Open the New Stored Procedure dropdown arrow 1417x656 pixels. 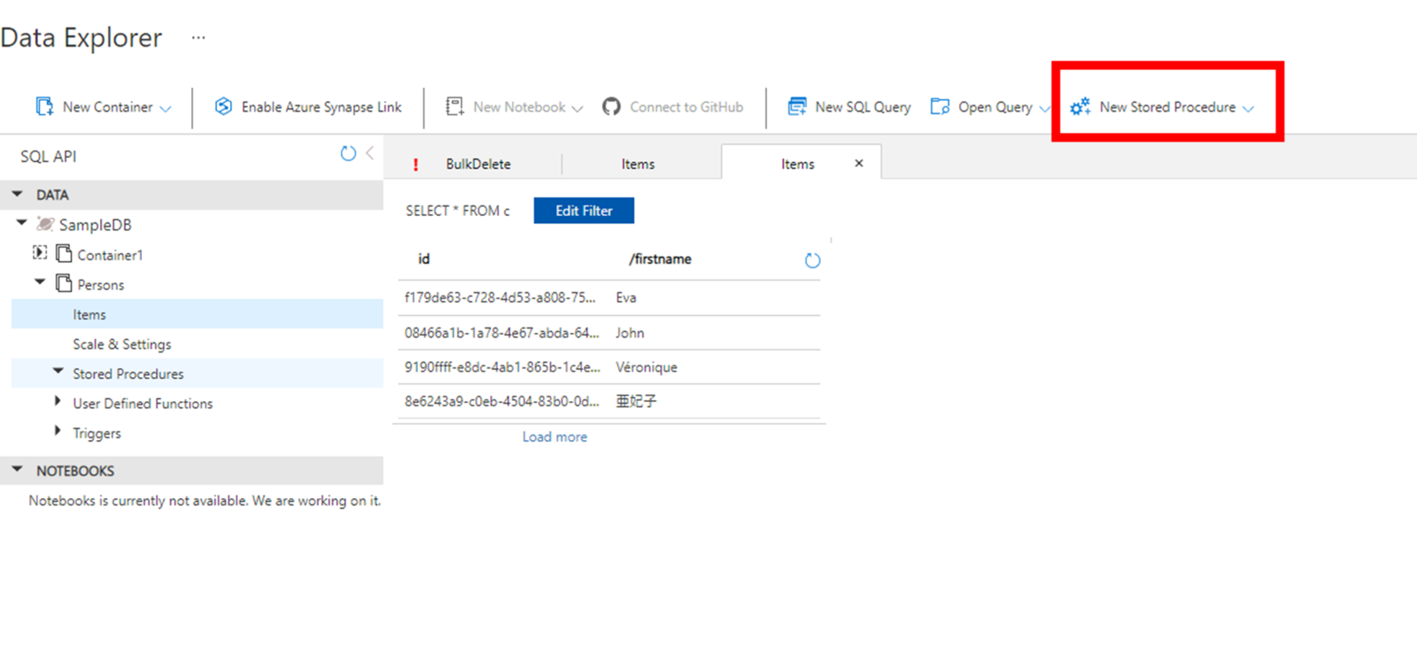click(x=1248, y=109)
